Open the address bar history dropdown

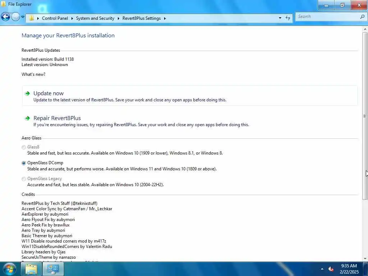coord(280,18)
